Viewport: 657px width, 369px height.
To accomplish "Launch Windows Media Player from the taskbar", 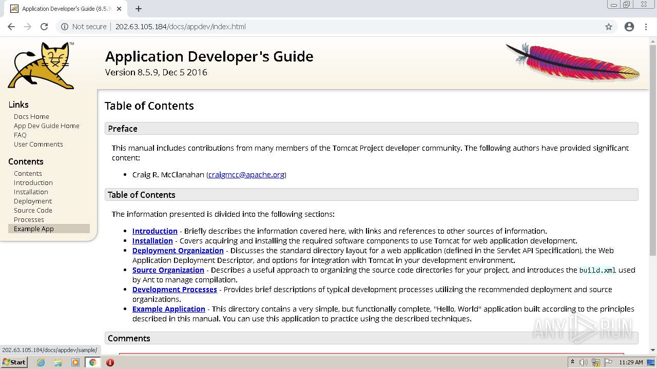I will pyautogui.click(x=75, y=362).
